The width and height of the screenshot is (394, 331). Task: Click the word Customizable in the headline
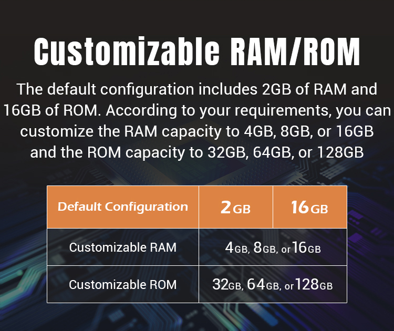[x=127, y=52]
